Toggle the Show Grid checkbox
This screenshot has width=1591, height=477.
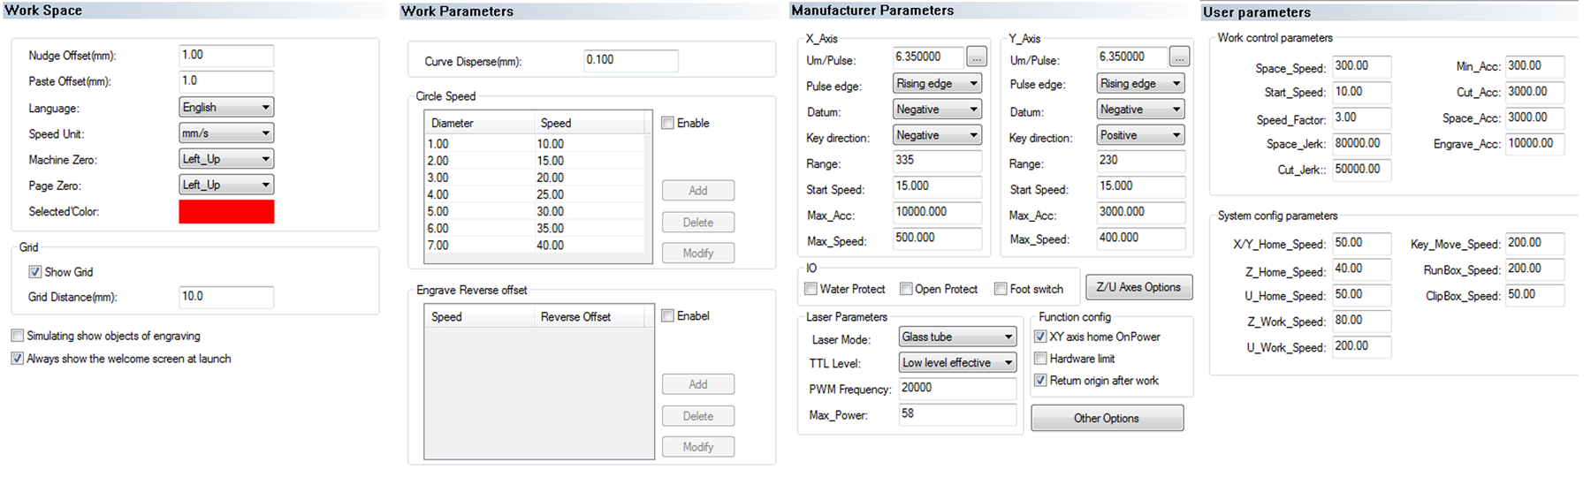tap(35, 272)
